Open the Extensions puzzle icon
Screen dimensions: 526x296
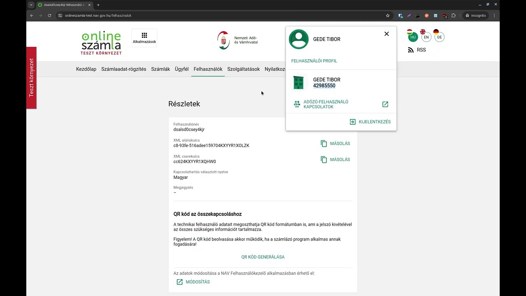[454, 16]
